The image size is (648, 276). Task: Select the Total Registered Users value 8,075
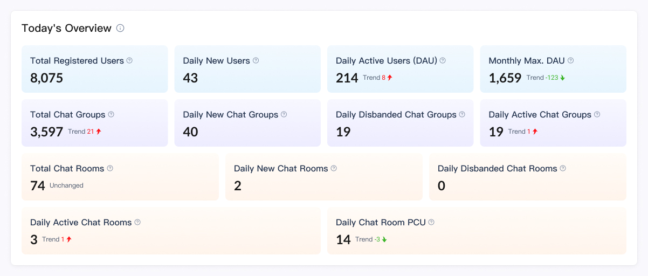47,78
